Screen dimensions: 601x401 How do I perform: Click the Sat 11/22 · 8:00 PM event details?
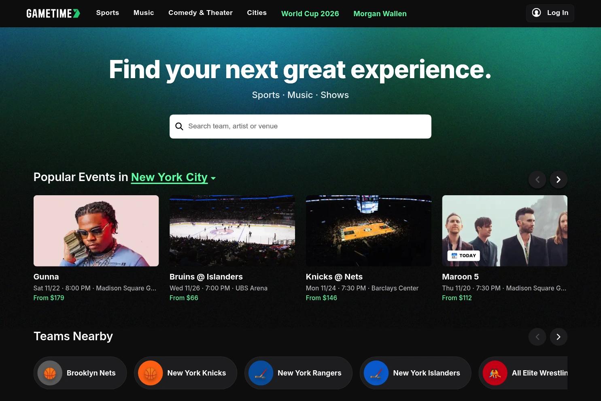(x=95, y=288)
